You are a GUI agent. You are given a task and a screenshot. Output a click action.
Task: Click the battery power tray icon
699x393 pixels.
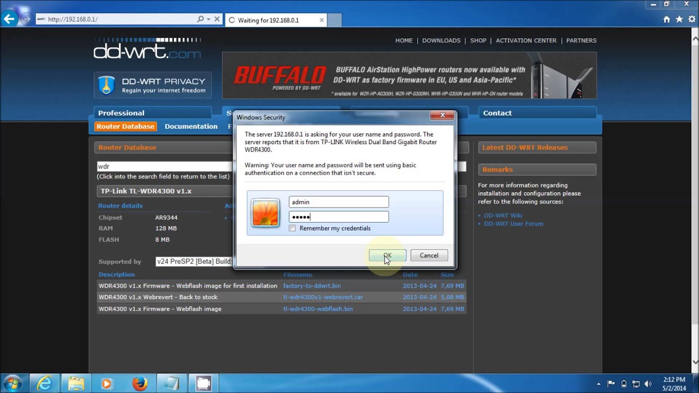click(x=624, y=384)
